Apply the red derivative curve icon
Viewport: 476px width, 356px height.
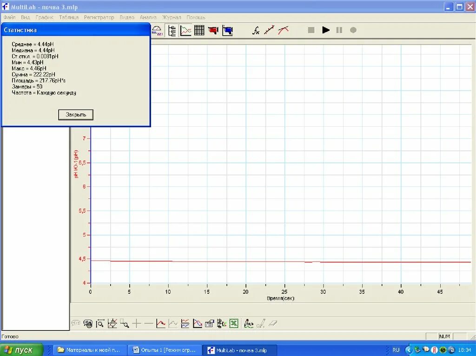coord(283,30)
